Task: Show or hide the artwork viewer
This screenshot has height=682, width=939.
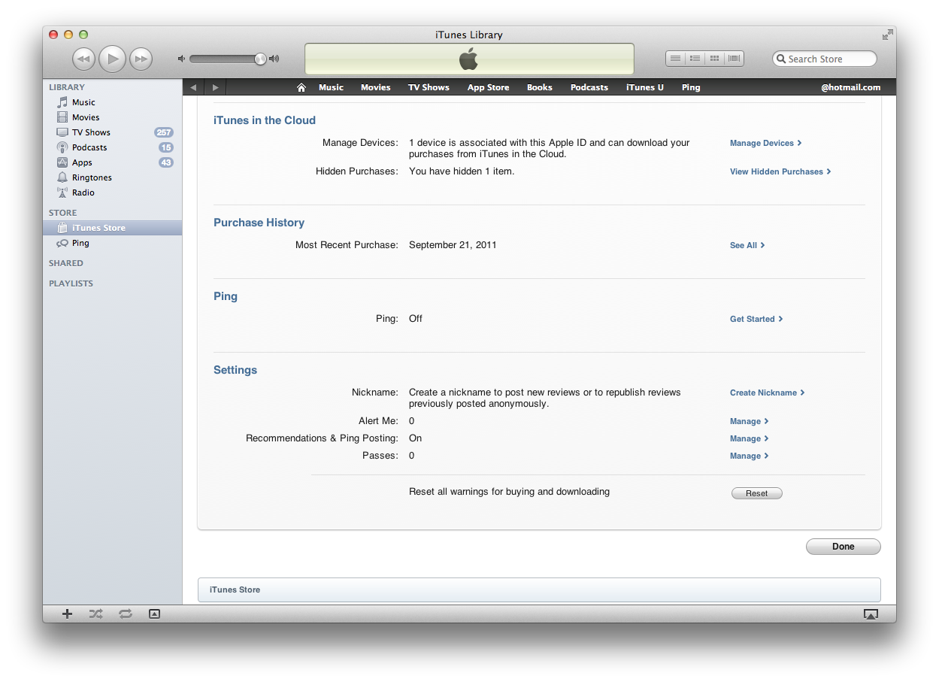Action: [154, 614]
